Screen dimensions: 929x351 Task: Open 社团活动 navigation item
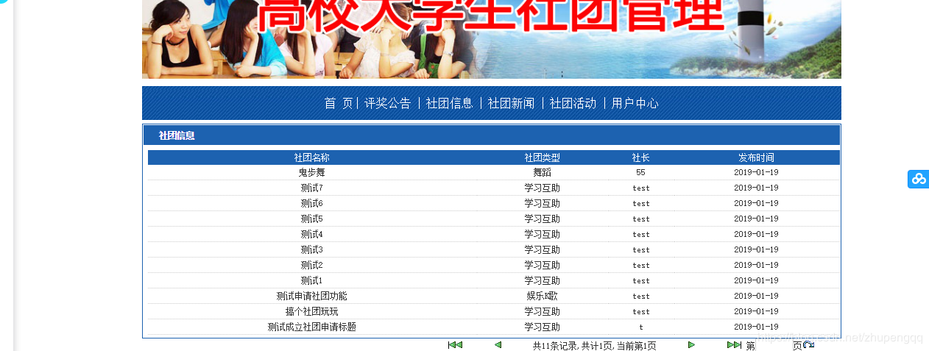[x=573, y=104]
